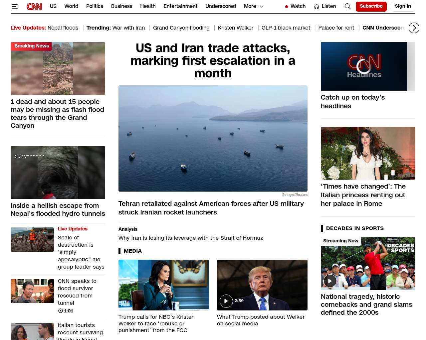Open CNN speaks to flood survivor story
426x340 pixels.
point(77,292)
